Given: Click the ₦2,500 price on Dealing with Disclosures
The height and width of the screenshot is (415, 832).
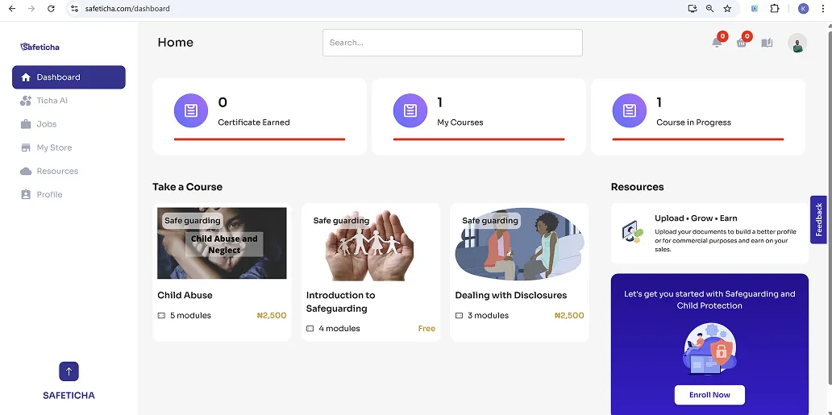Looking at the screenshot, I should 569,316.
